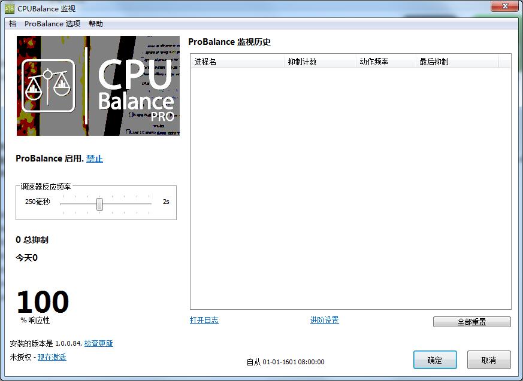Open the log via 打开日志 link
The height and width of the screenshot is (381, 523).
pos(204,320)
